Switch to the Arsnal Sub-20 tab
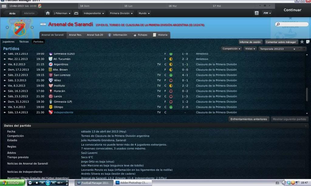 tap(95, 35)
